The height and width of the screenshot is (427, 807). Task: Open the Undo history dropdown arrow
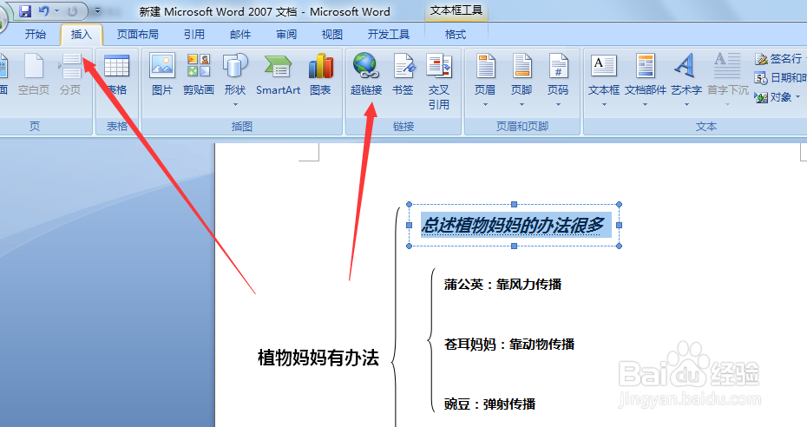56,10
